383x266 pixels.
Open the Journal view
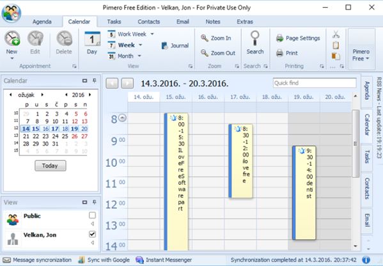pyautogui.click(x=175, y=45)
